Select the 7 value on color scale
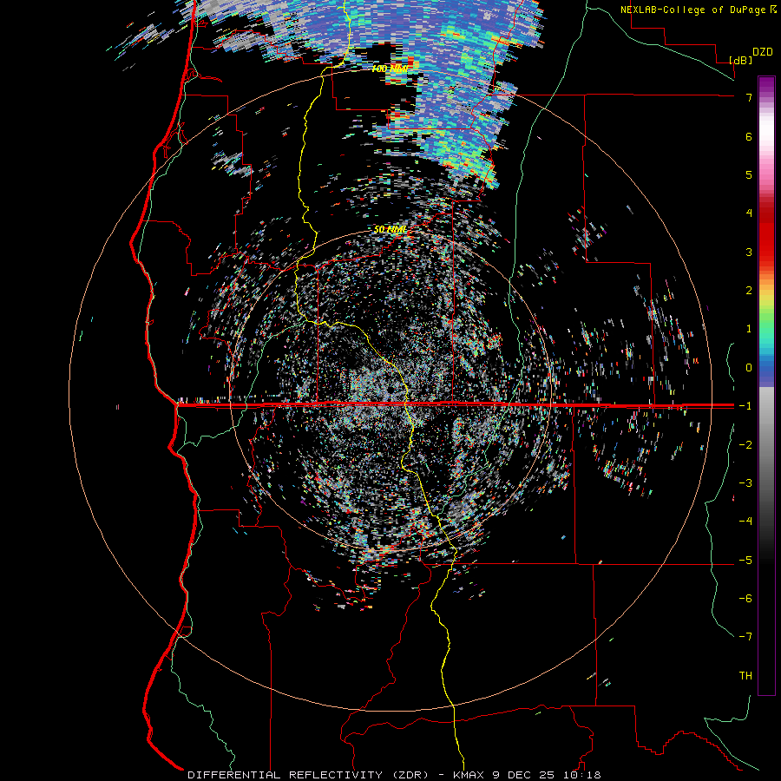Image resolution: width=781 pixels, height=781 pixels. (749, 97)
